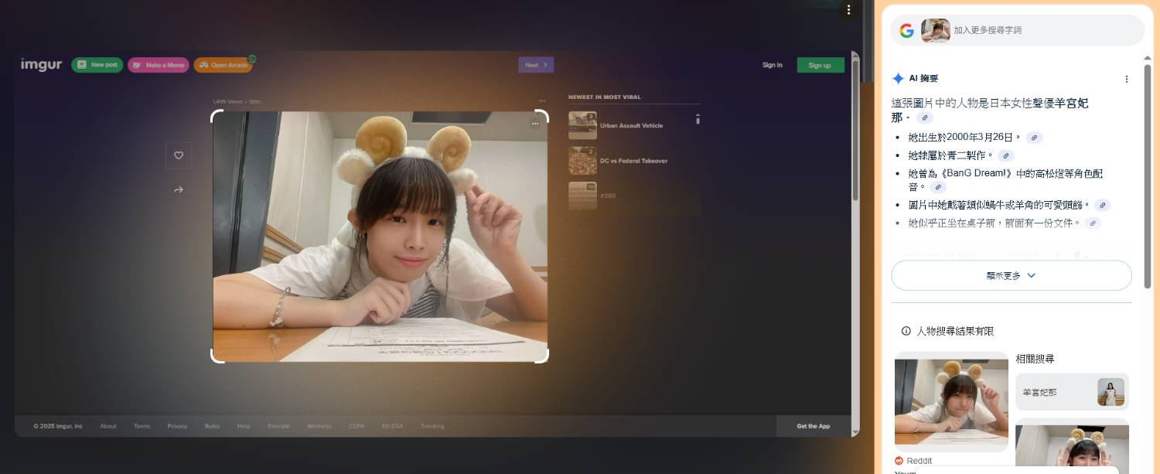This screenshot has height=474, width=1160.
Task: Click the Sign in link
Action: coord(773,65)
